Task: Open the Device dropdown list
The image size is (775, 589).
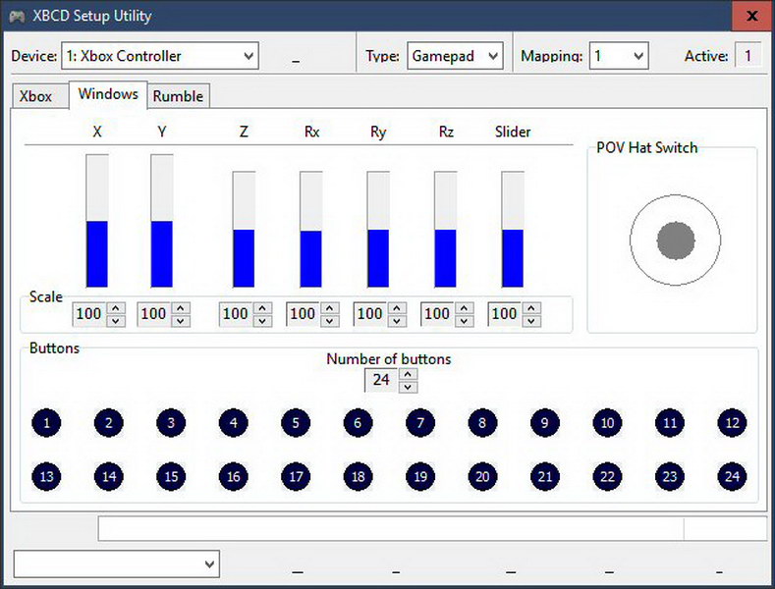Action: pos(160,56)
